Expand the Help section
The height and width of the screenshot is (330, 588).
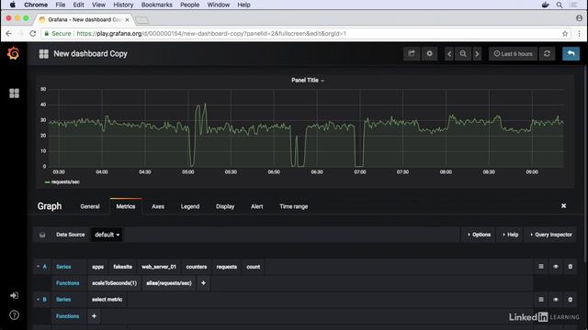pos(510,235)
